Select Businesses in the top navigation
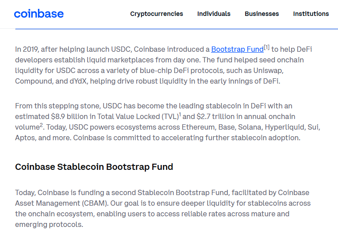Screen dimensions: 338x234 point(262,14)
